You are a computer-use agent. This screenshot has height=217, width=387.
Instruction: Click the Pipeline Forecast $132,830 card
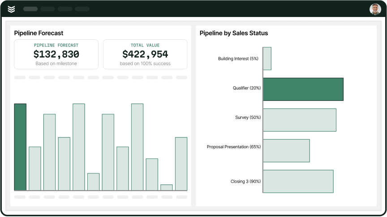tap(56, 54)
